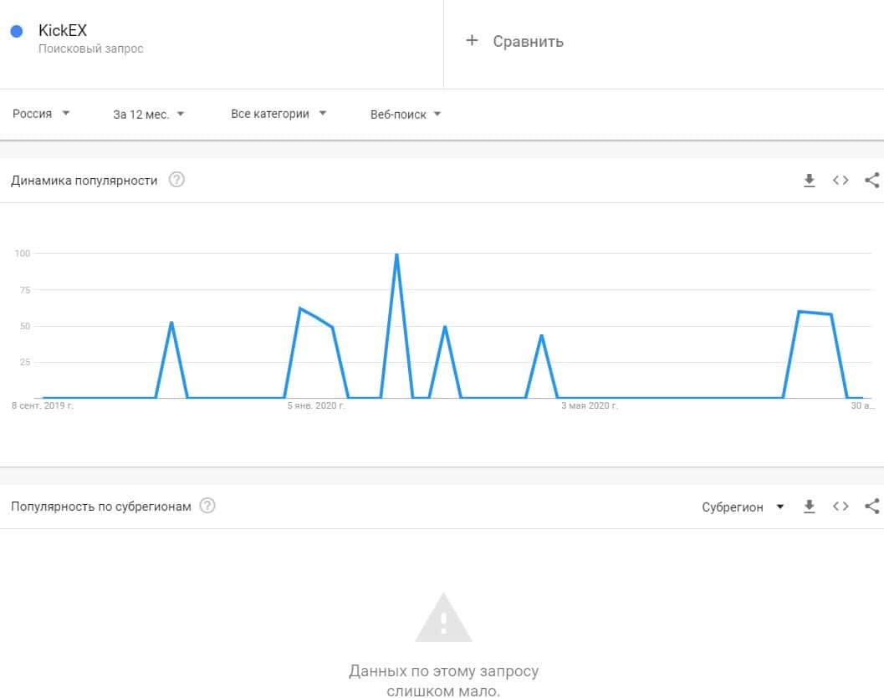Edit the KickEX search term
Viewport: 884px width, 698px height.
pyautogui.click(x=63, y=31)
